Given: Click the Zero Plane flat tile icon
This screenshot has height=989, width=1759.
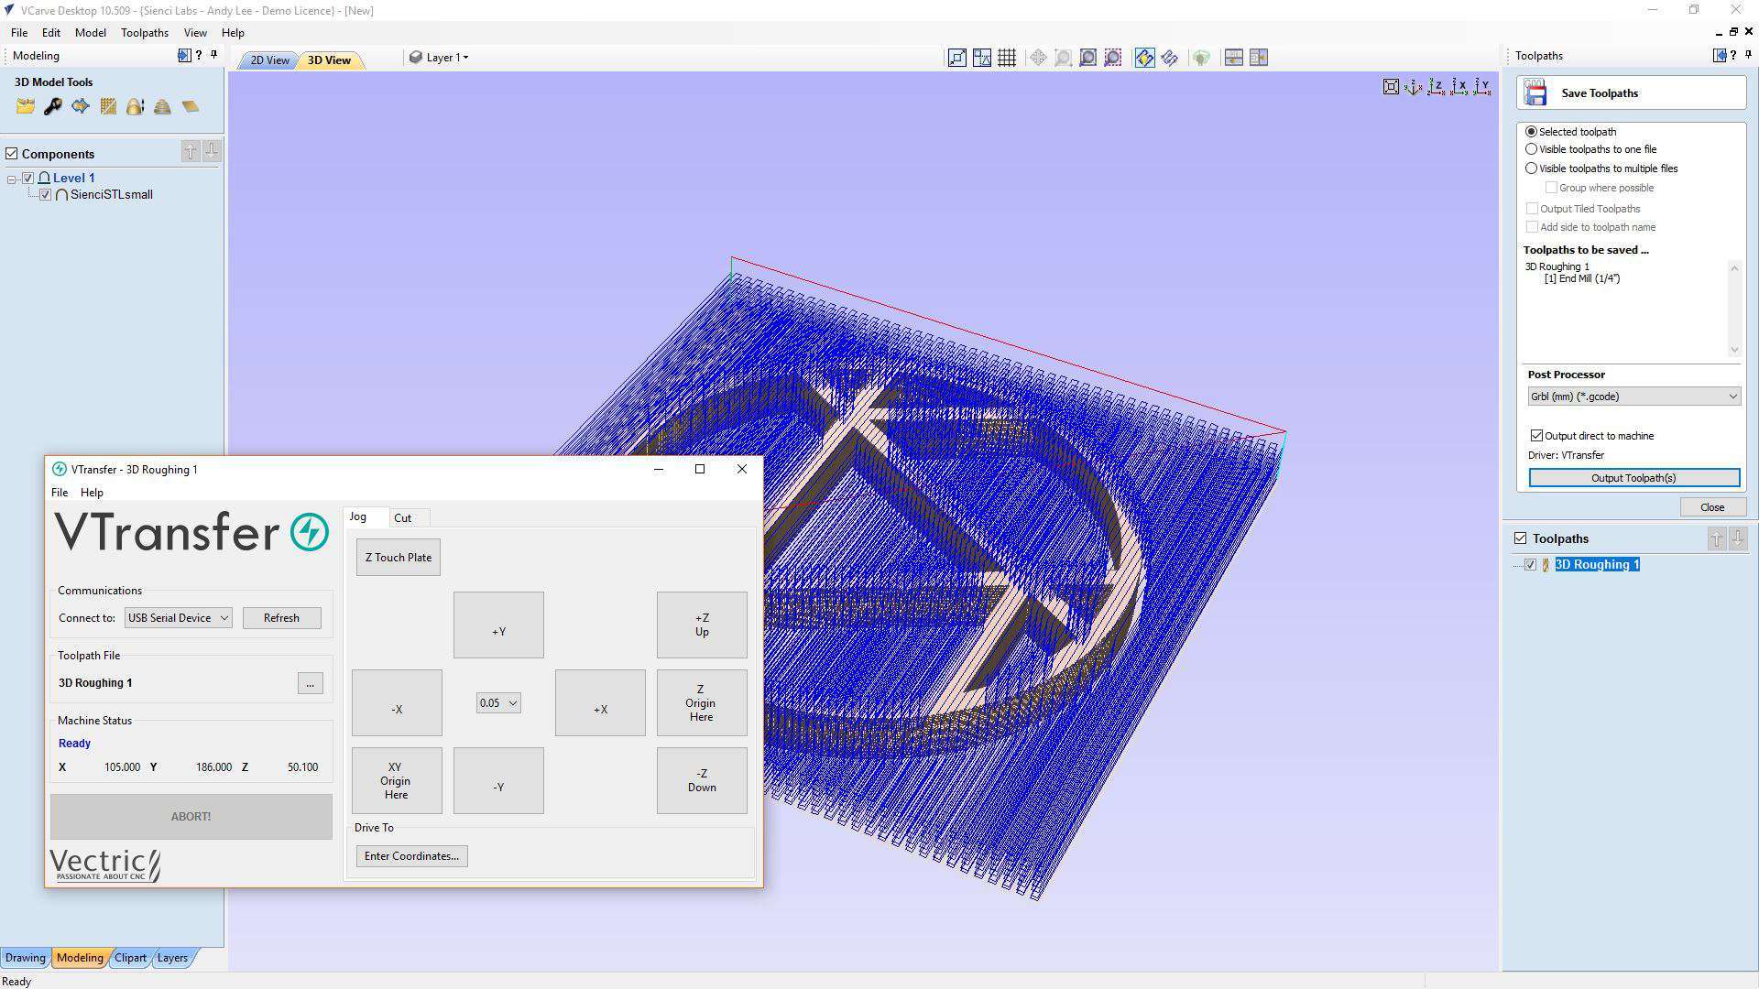Looking at the screenshot, I should (x=190, y=107).
